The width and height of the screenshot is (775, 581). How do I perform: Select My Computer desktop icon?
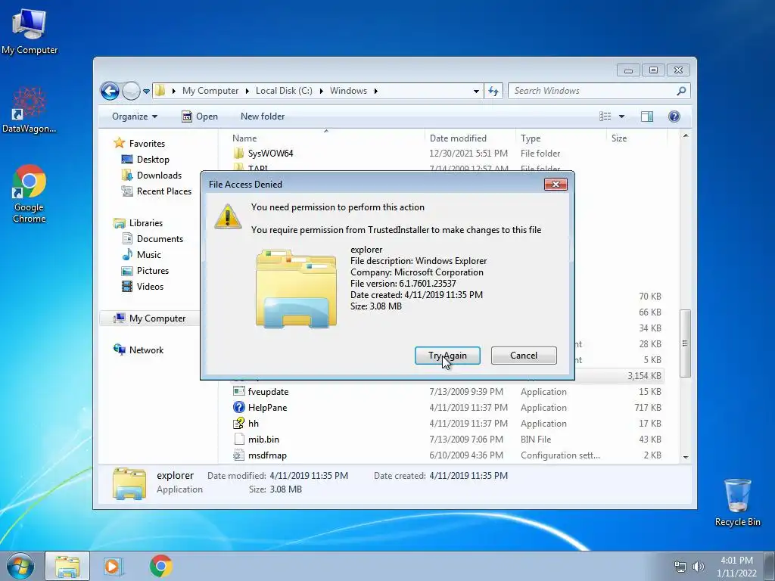point(30,32)
